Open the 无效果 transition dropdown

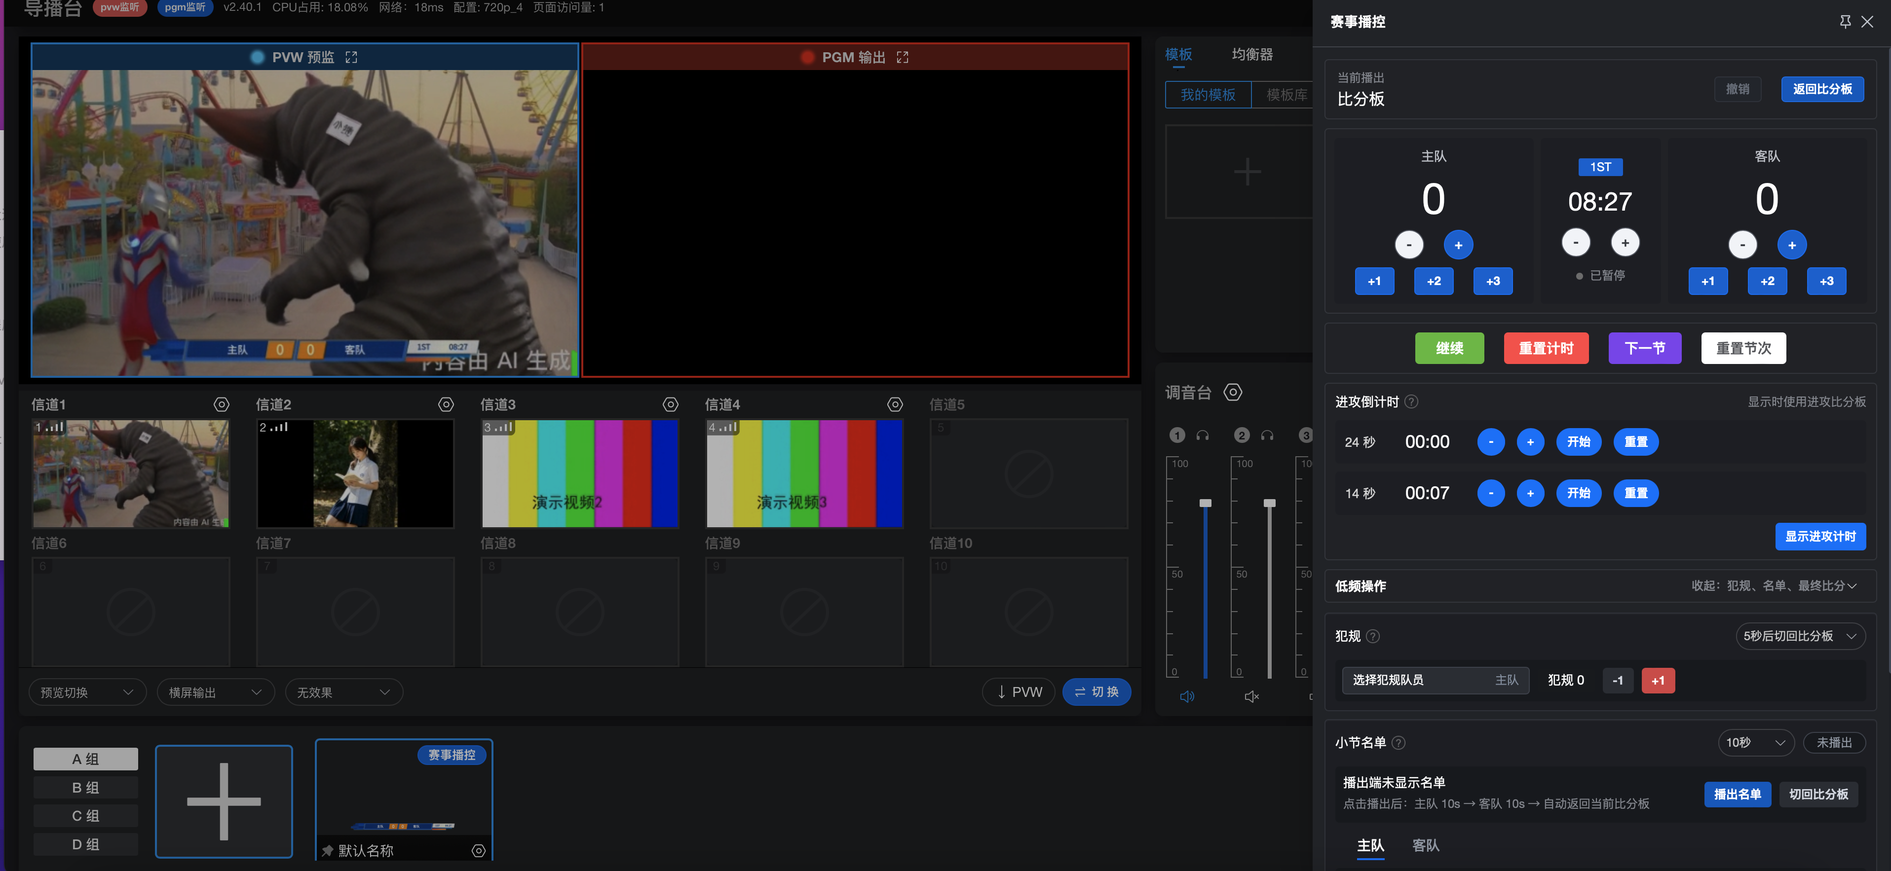343,692
